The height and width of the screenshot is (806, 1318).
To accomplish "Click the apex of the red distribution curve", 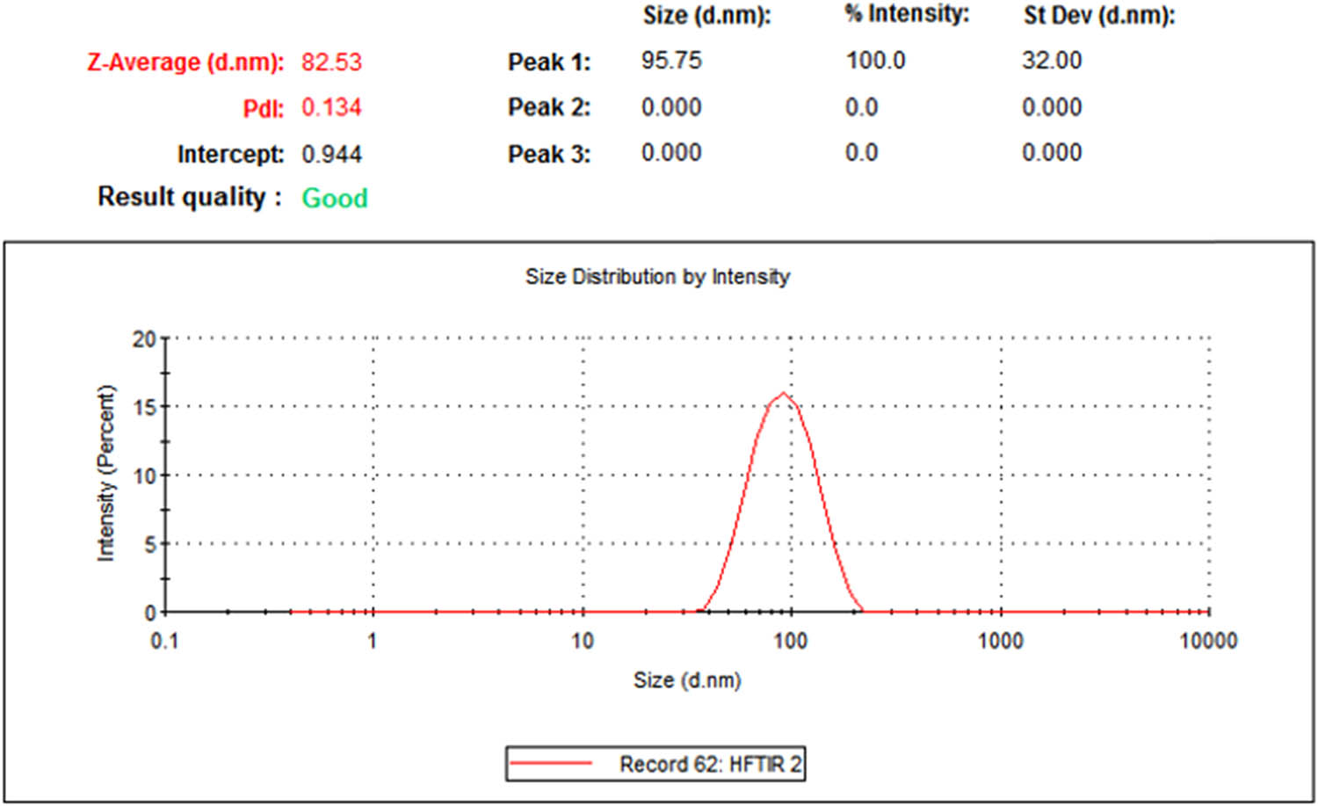I will point(783,394).
